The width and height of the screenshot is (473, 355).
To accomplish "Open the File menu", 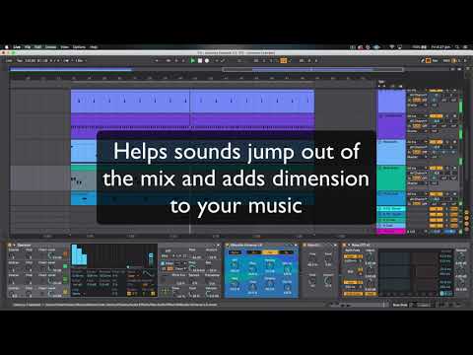I will point(28,47).
